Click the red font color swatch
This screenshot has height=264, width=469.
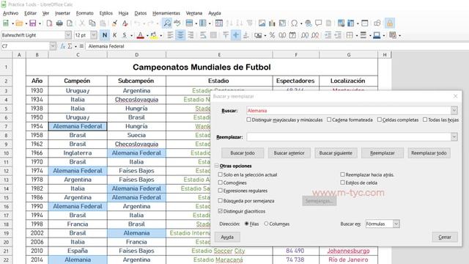click(x=140, y=36)
